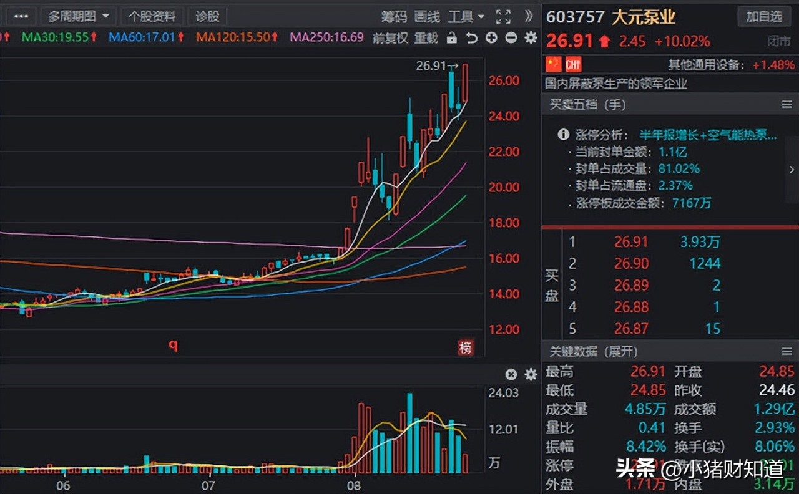
Task: Toggle the 画线 drawing mode
Action: [x=426, y=17]
